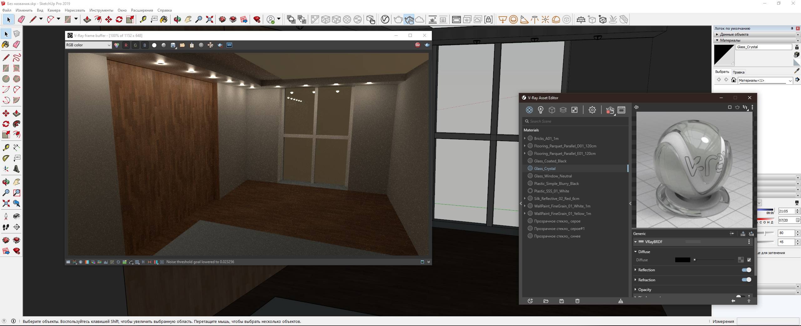801x326 pixels.
Task: Click the V-Ray cloud render button
Action: pos(420,20)
